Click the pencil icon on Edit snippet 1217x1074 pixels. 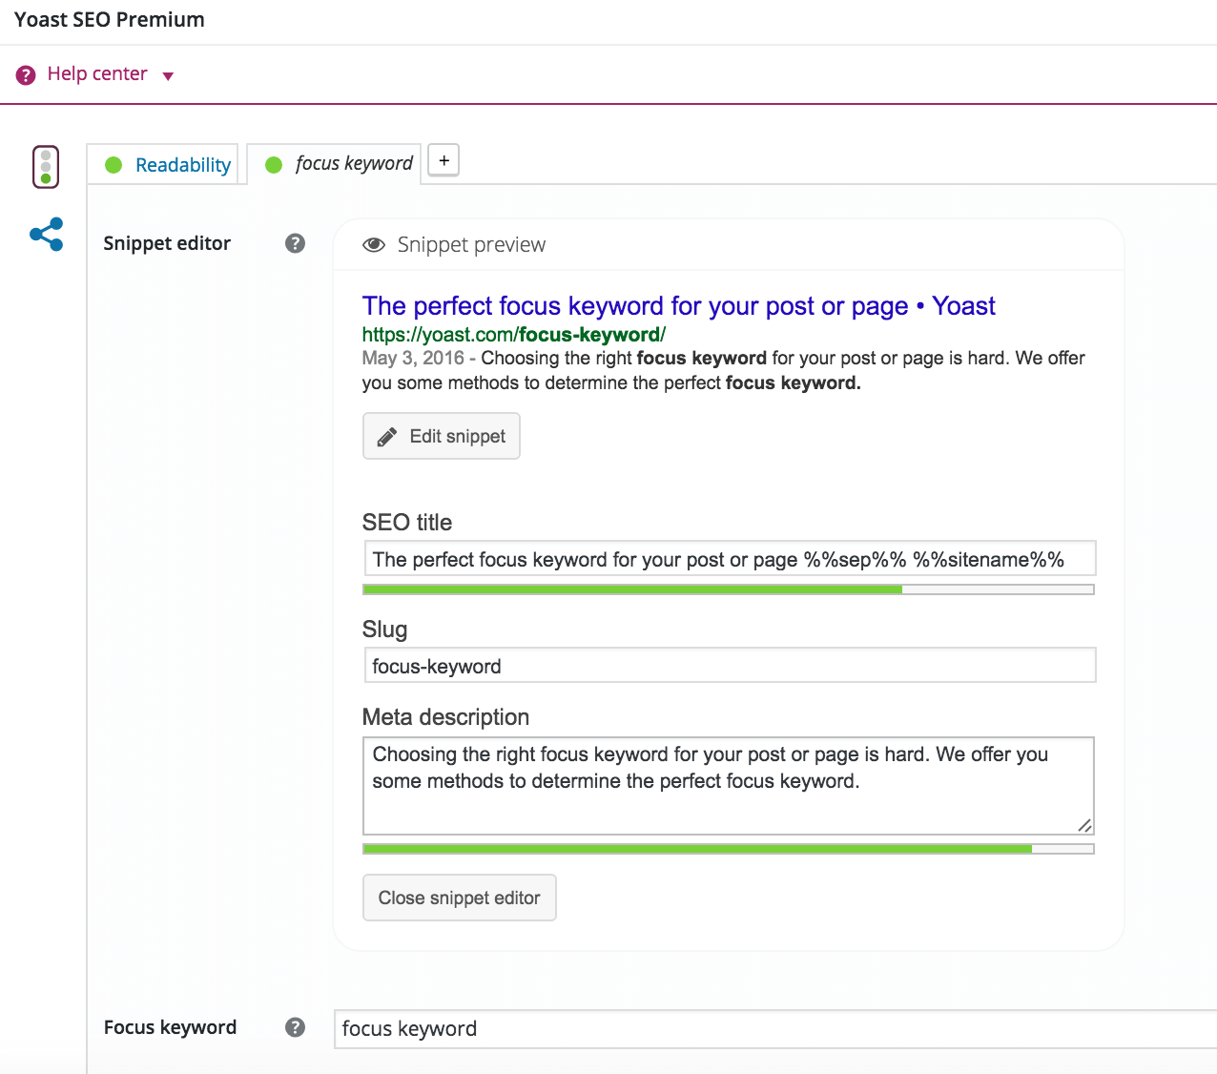[386, 435]
